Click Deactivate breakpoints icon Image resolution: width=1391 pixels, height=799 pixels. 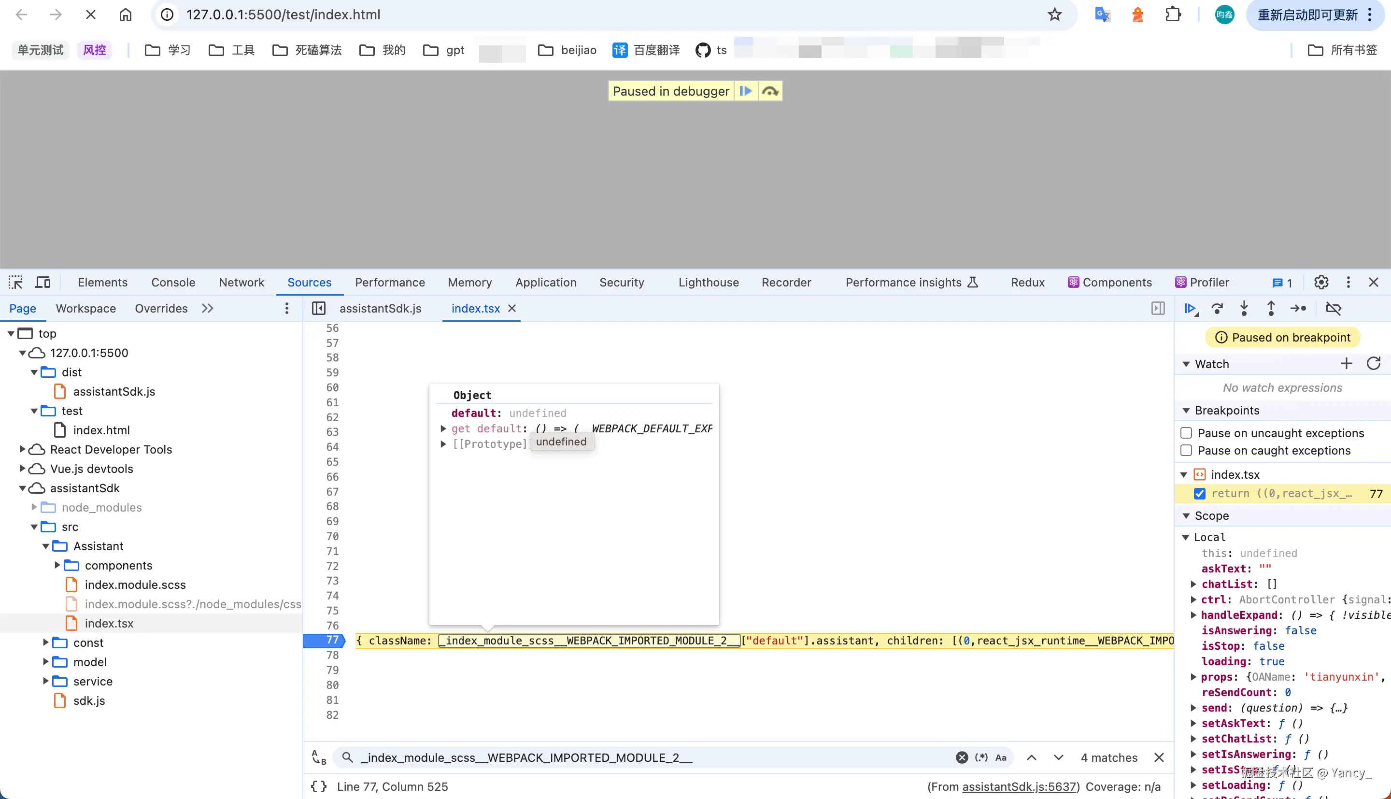pos(1334,308)
